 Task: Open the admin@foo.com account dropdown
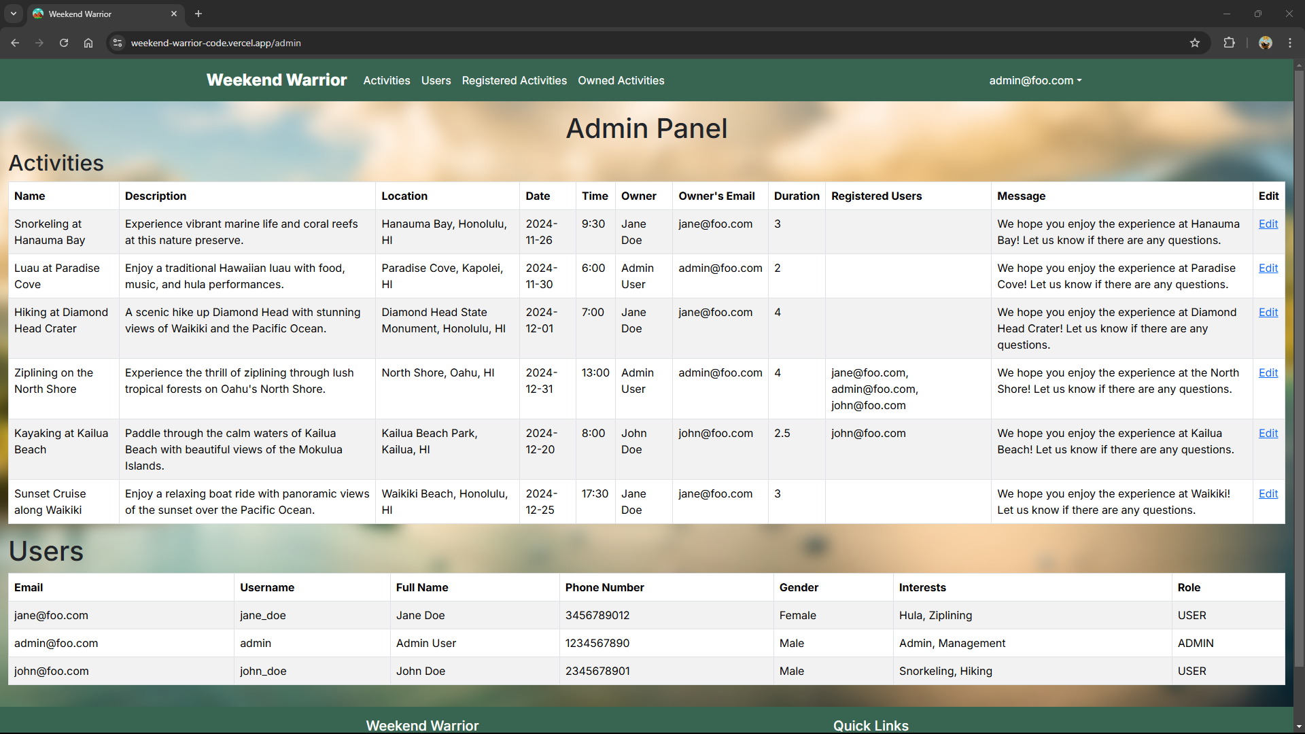tap(1034, 80)
